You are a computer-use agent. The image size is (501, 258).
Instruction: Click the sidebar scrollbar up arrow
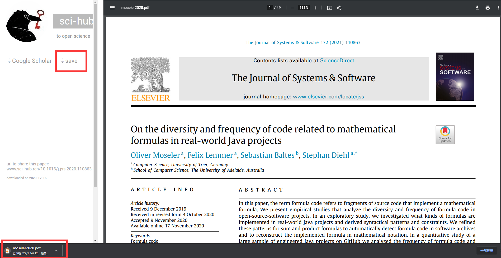95,2
